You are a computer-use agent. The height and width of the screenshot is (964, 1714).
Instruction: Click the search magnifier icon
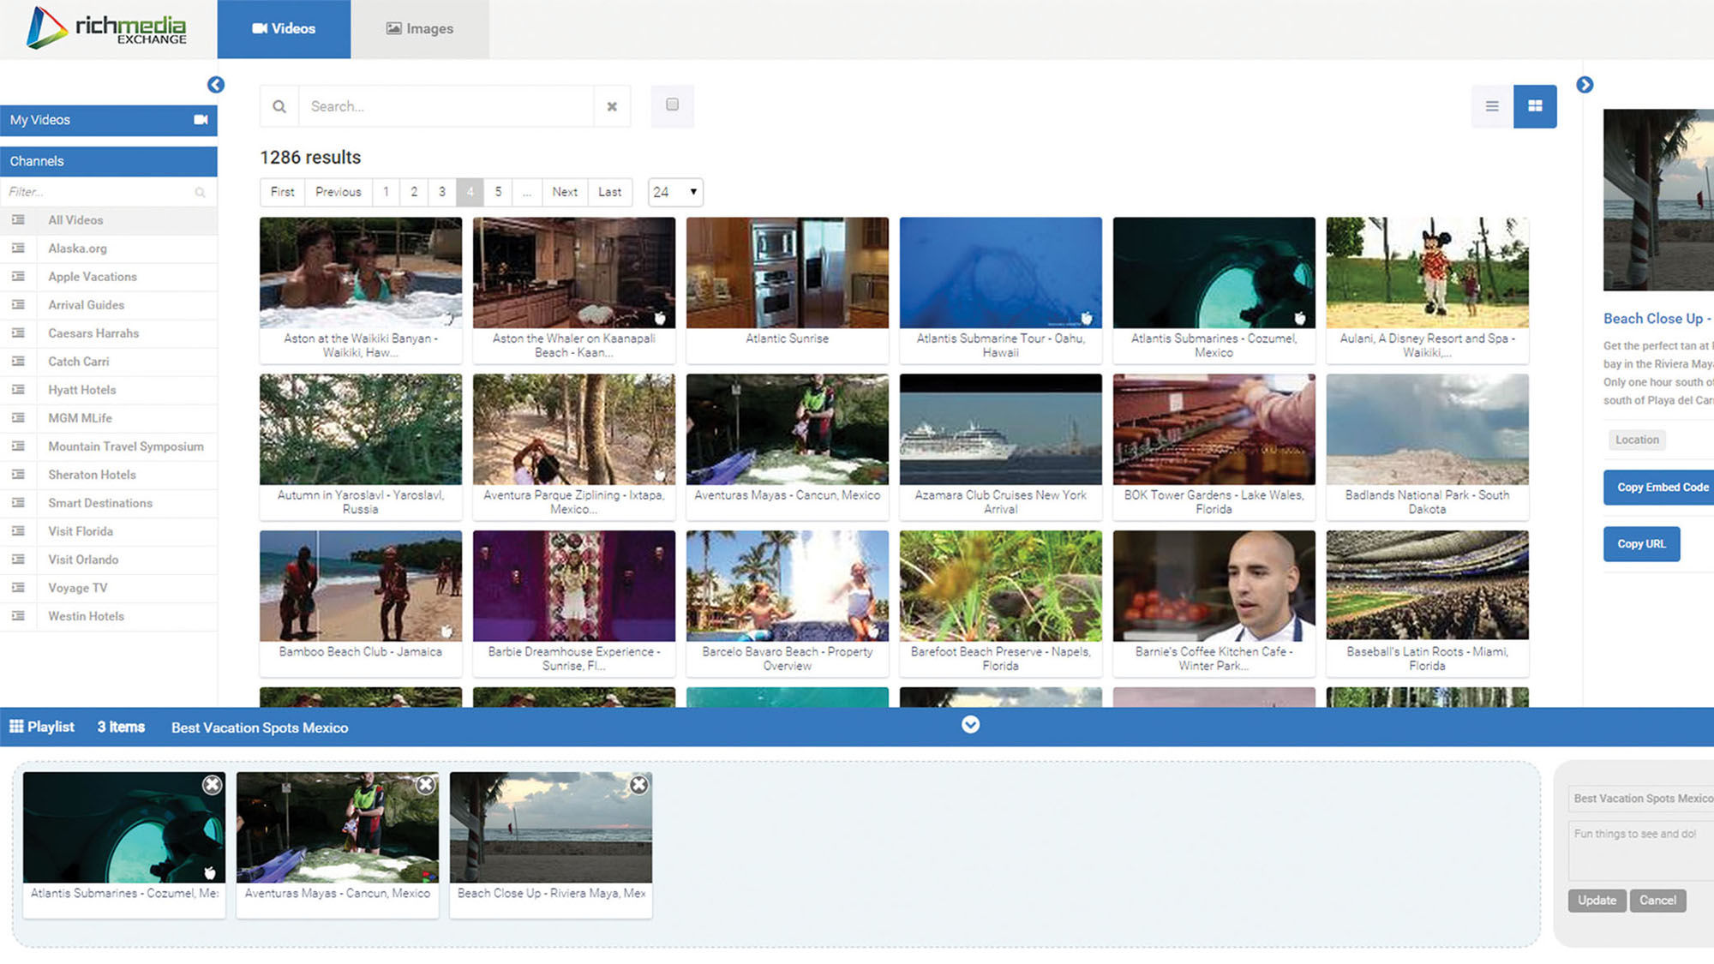pyautogui.click(x=279, y=106)
